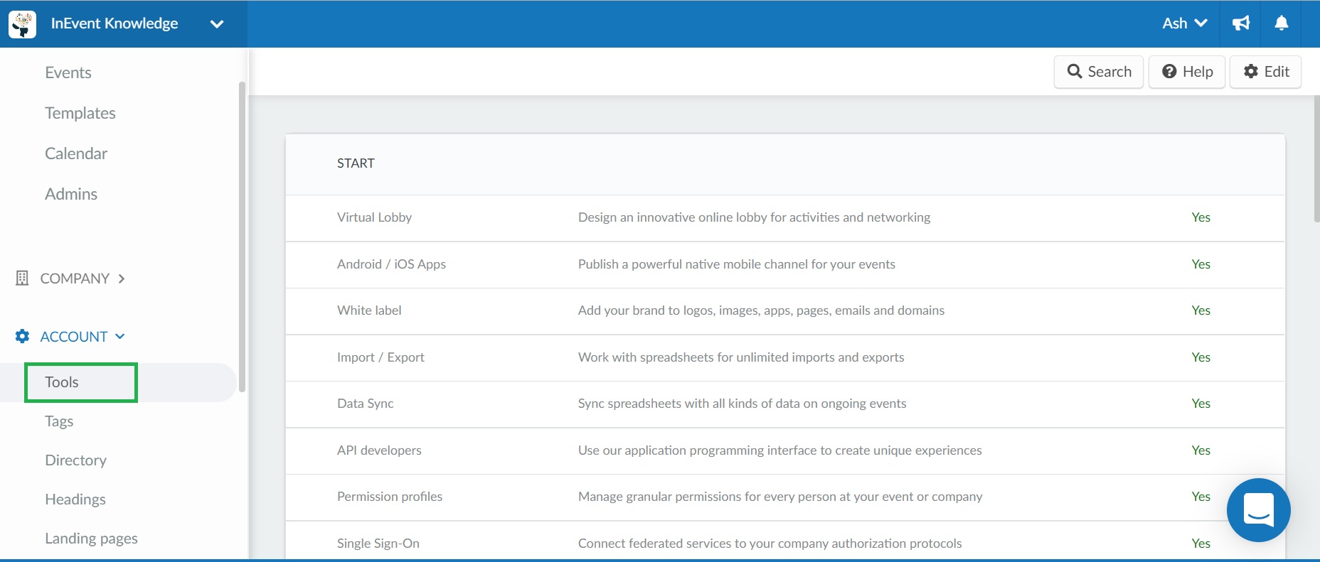Image resolution: width=1320 pixels, height=562 pixels.
Task: Open the Ash user dropdown
Action: (1185, 23)
